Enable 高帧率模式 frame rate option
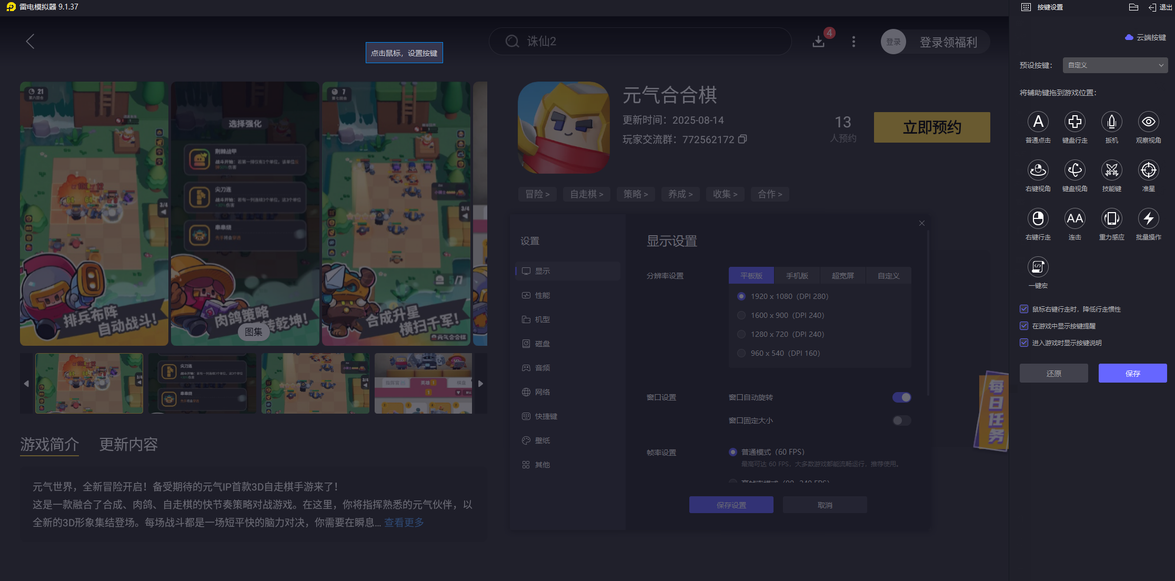This screenshot has width=1175, height=581. coord(732,482)
